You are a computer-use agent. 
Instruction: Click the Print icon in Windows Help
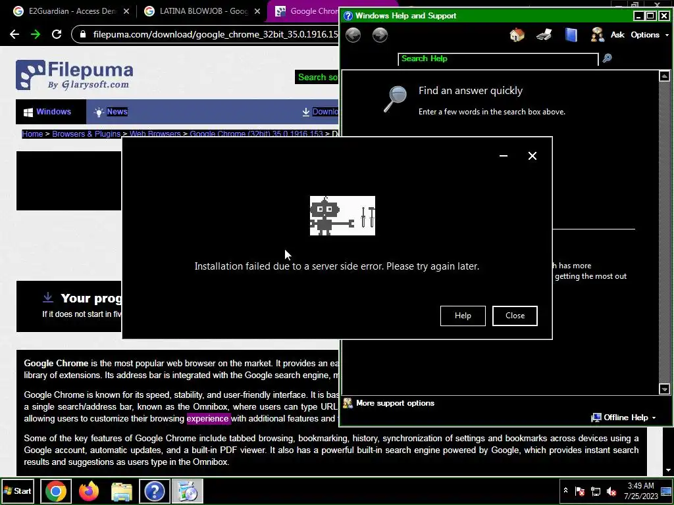[544, 35]
